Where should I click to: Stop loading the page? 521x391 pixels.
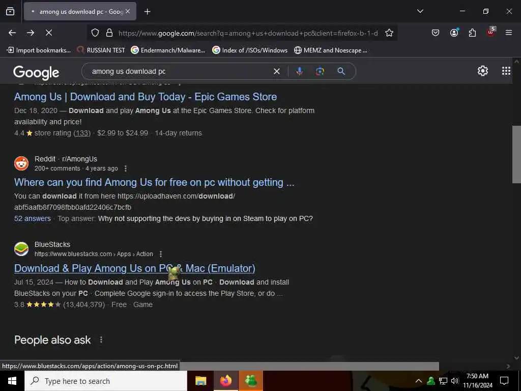(49, 33)
